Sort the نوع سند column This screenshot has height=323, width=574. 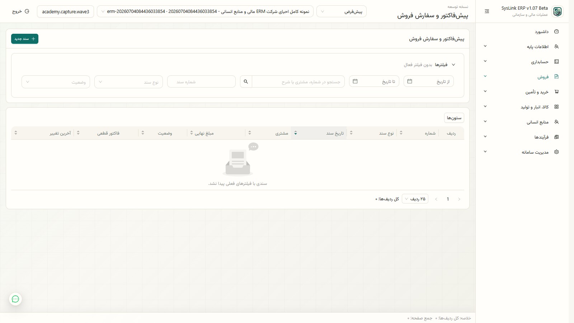[351, 133]
